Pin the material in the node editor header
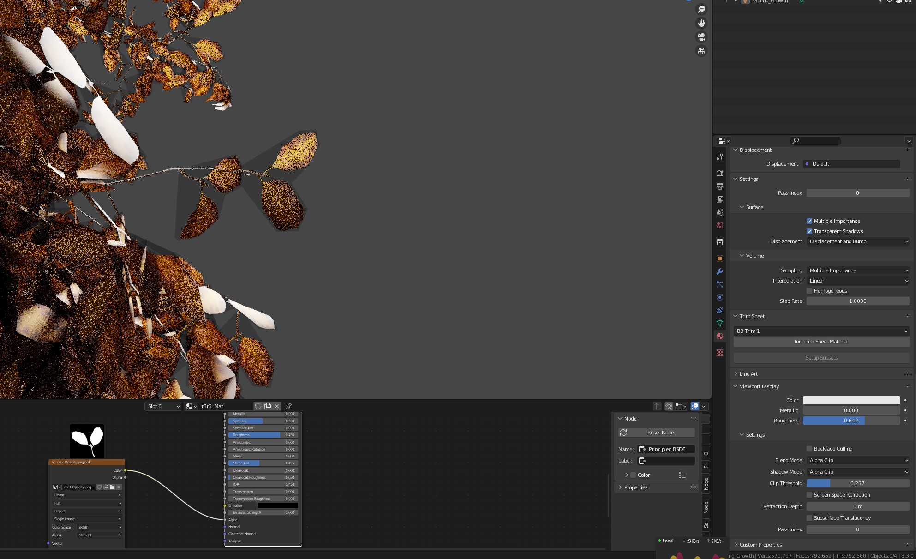 point(289,406)
